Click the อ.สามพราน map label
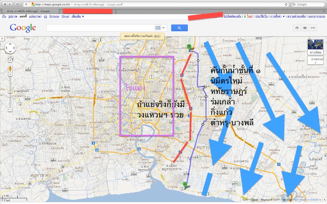327x204 pixels. 23,119
